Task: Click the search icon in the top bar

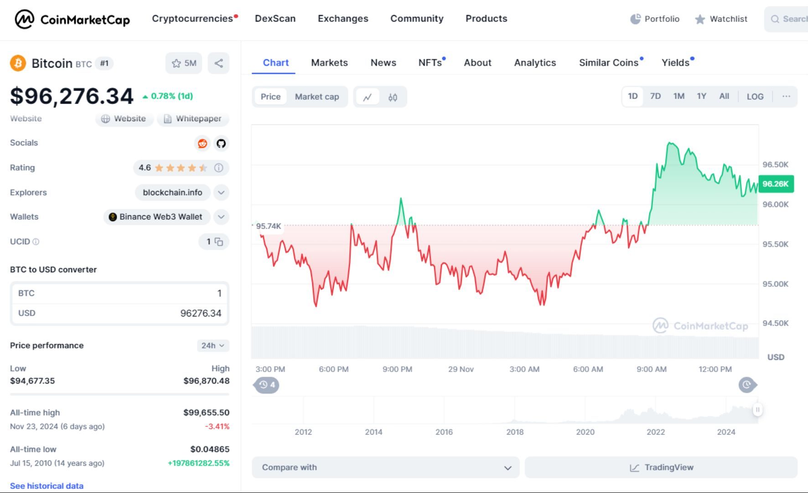Action: (774, 19)
